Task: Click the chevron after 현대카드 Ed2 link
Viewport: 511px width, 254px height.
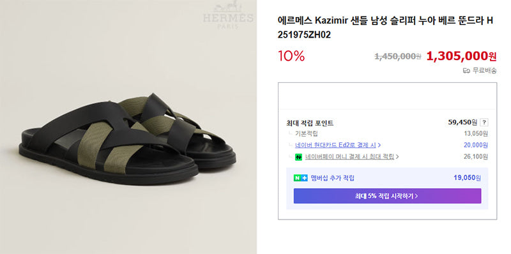Action: 379,145
